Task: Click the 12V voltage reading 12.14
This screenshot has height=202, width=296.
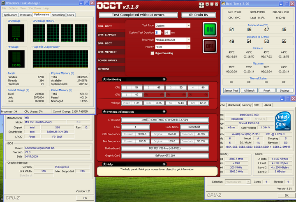Action: pos(198,103)
